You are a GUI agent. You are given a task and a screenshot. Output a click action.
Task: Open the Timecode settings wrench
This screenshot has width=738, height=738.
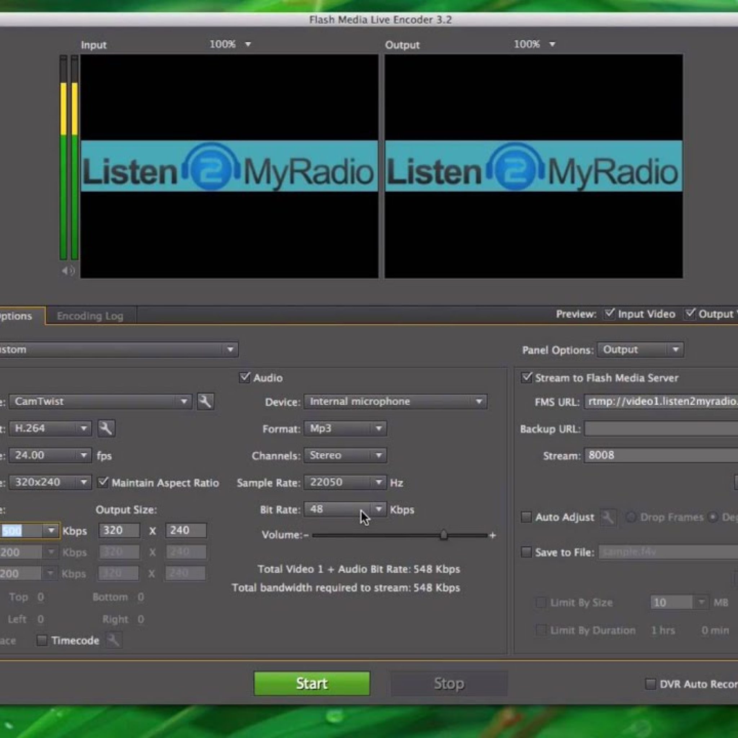[114, 641]
